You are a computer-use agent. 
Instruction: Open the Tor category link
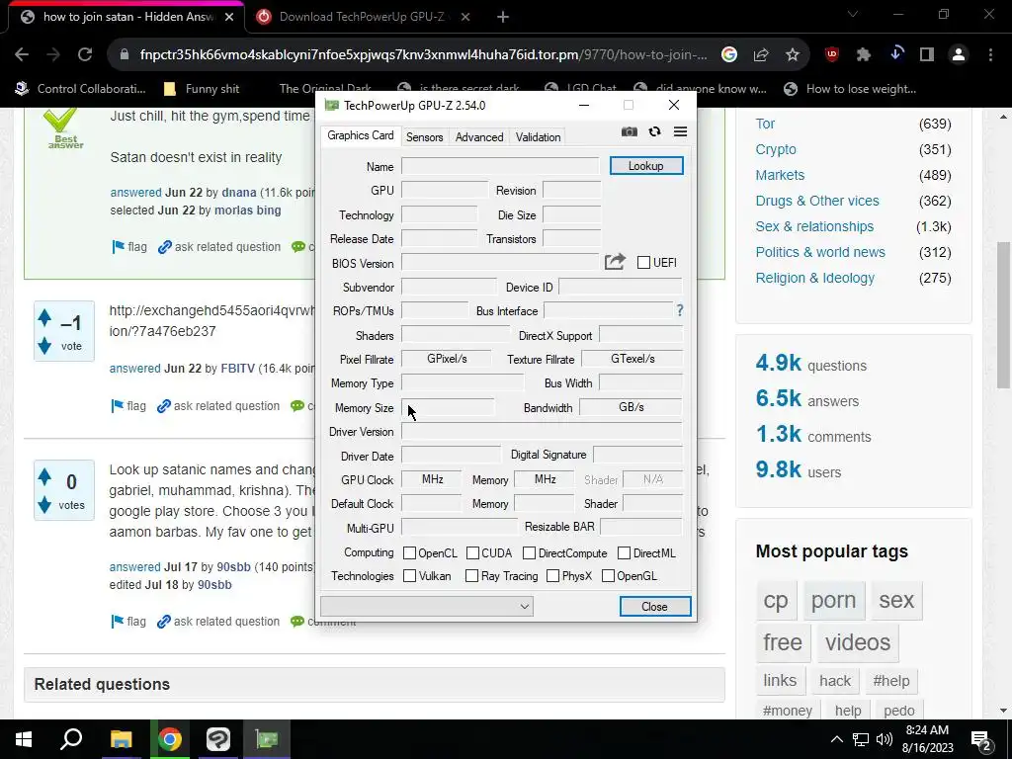[765, 124]
